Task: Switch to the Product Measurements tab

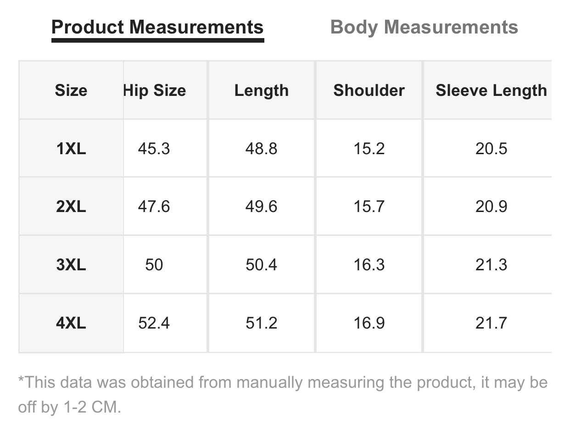Action: click(x=157, y=28)
